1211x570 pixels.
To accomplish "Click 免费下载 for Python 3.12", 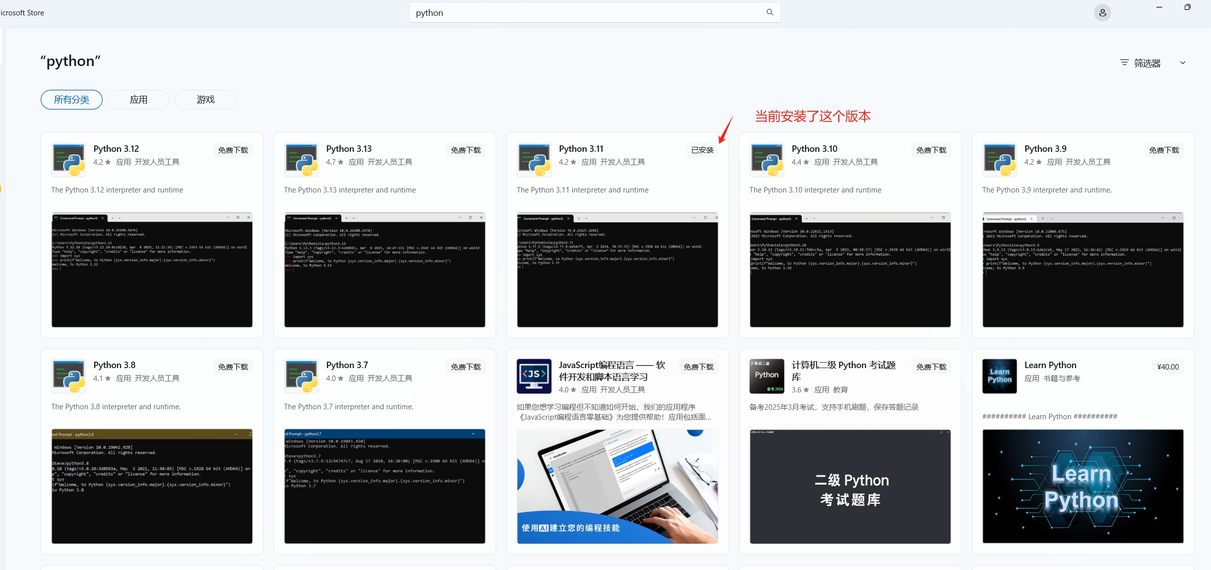I will point(233,150).
